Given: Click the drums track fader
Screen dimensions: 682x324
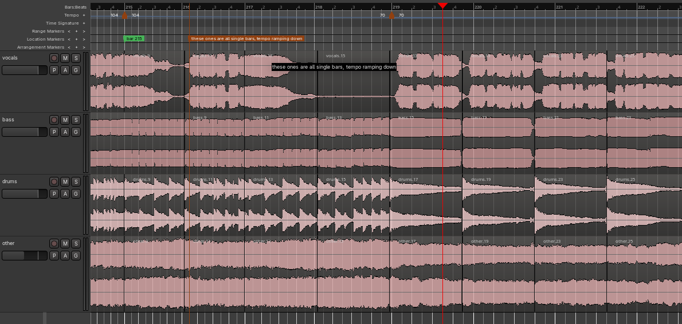Looking at the screenshot, I should pos(24,193).
